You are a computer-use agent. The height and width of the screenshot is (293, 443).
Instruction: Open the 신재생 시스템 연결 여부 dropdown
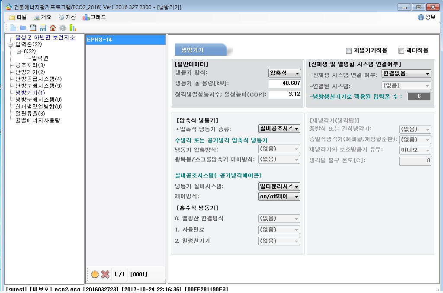(406, 74)
